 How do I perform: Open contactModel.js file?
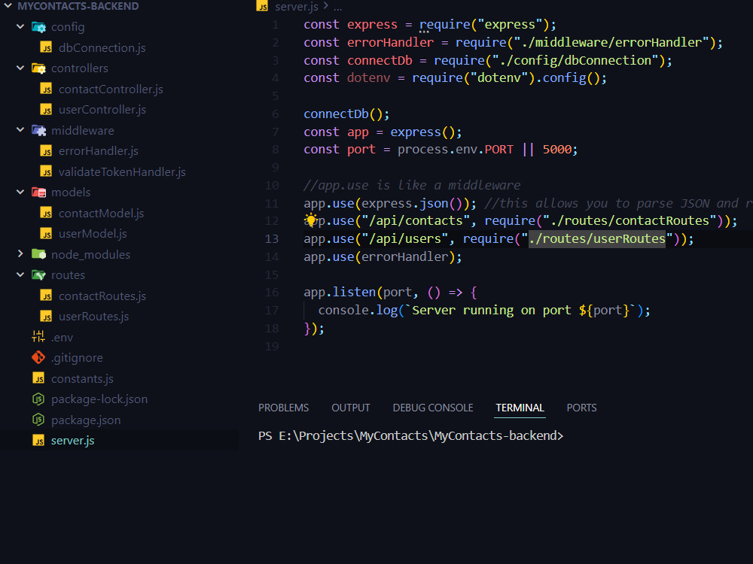[102, 214]
